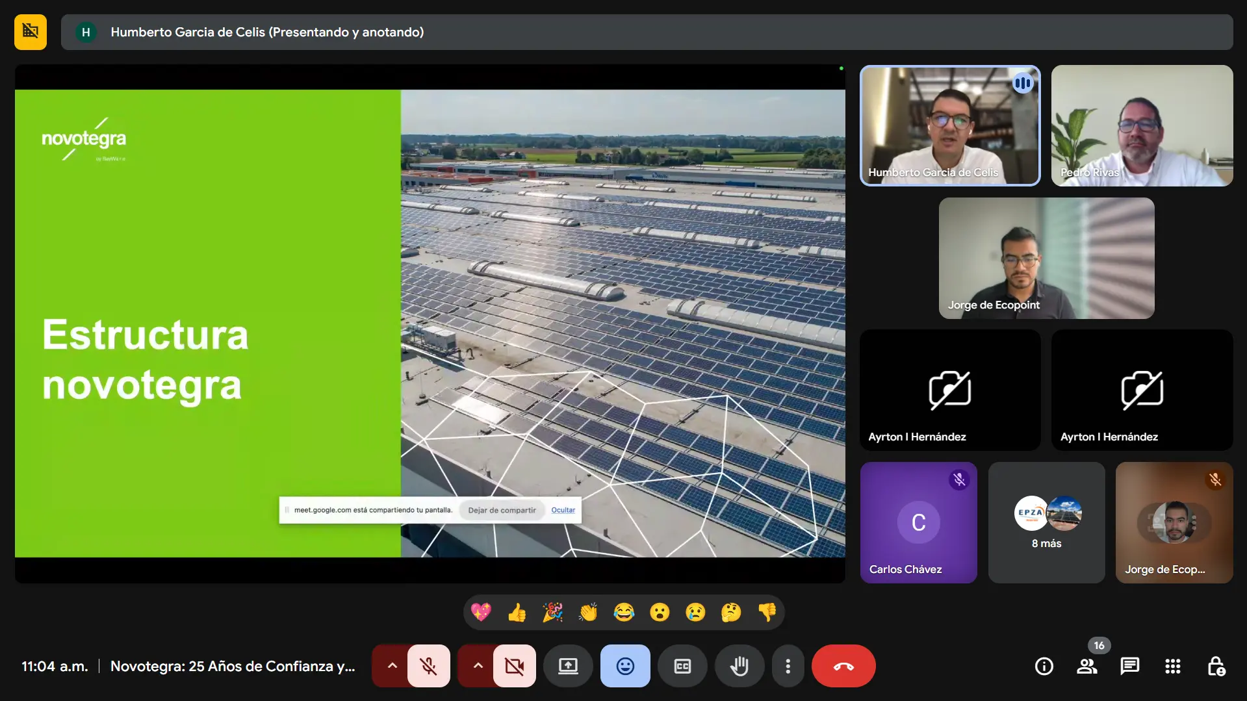1247x701 pixels.
Task: Toggle closed captions
Action: pos(682,666)
